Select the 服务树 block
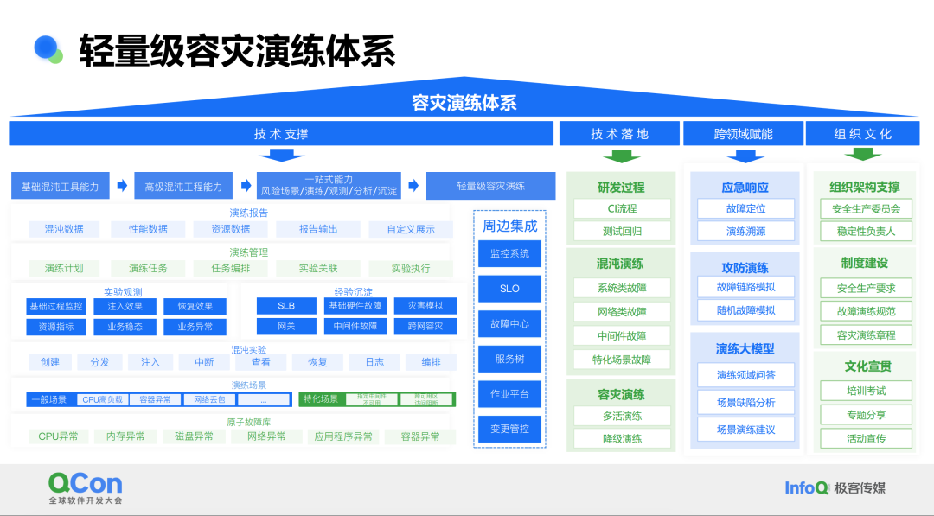The width and height of the screenshot is (934, 516). click(509, 359)
